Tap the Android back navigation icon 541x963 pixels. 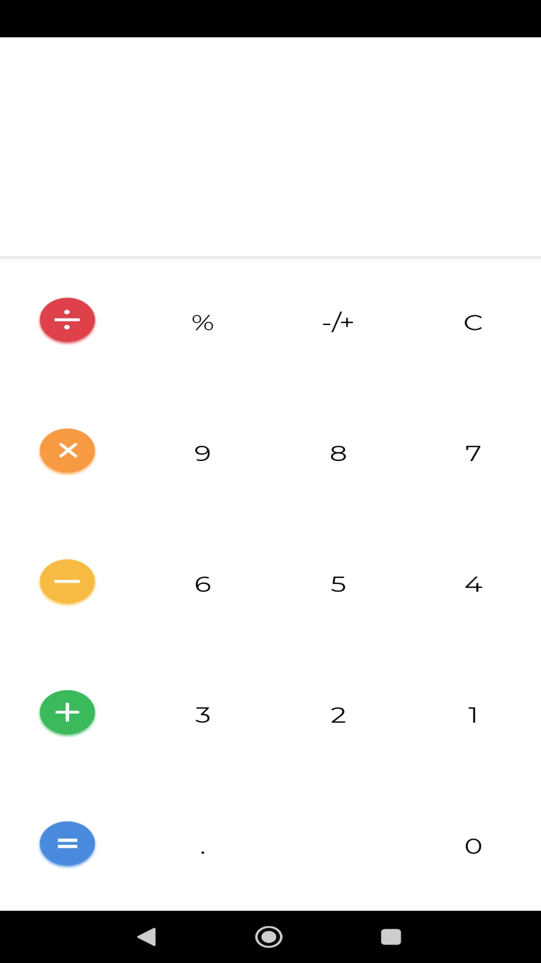[147, 937]
